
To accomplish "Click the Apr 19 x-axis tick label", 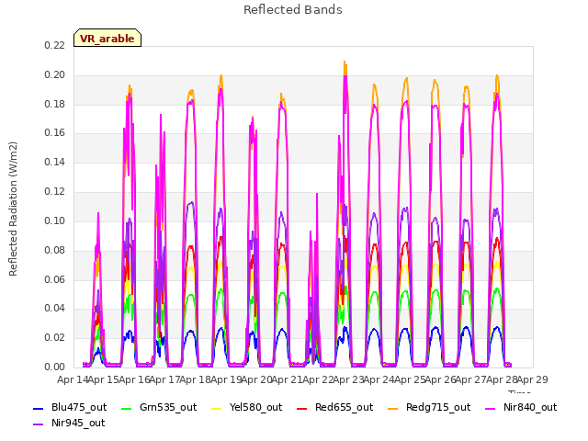I will tap(226, 379).
